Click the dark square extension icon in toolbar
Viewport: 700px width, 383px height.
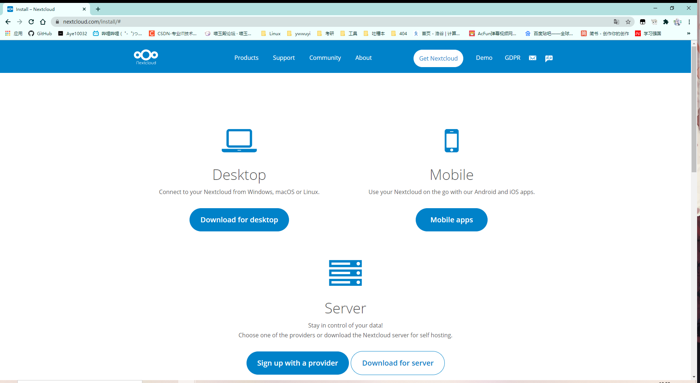[643, 22]
